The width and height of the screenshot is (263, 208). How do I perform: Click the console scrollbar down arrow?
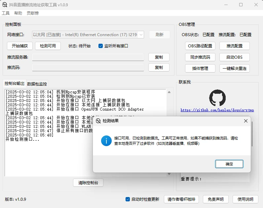pyautogui.click(x=169, y=174)
